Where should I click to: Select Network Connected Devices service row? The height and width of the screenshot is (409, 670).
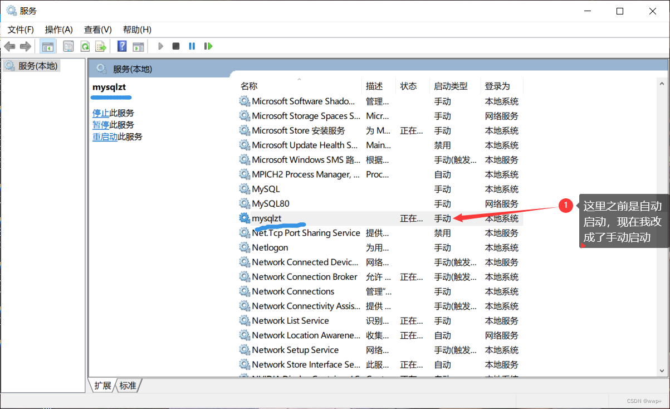pyautogui.click(x=380, y=262)
